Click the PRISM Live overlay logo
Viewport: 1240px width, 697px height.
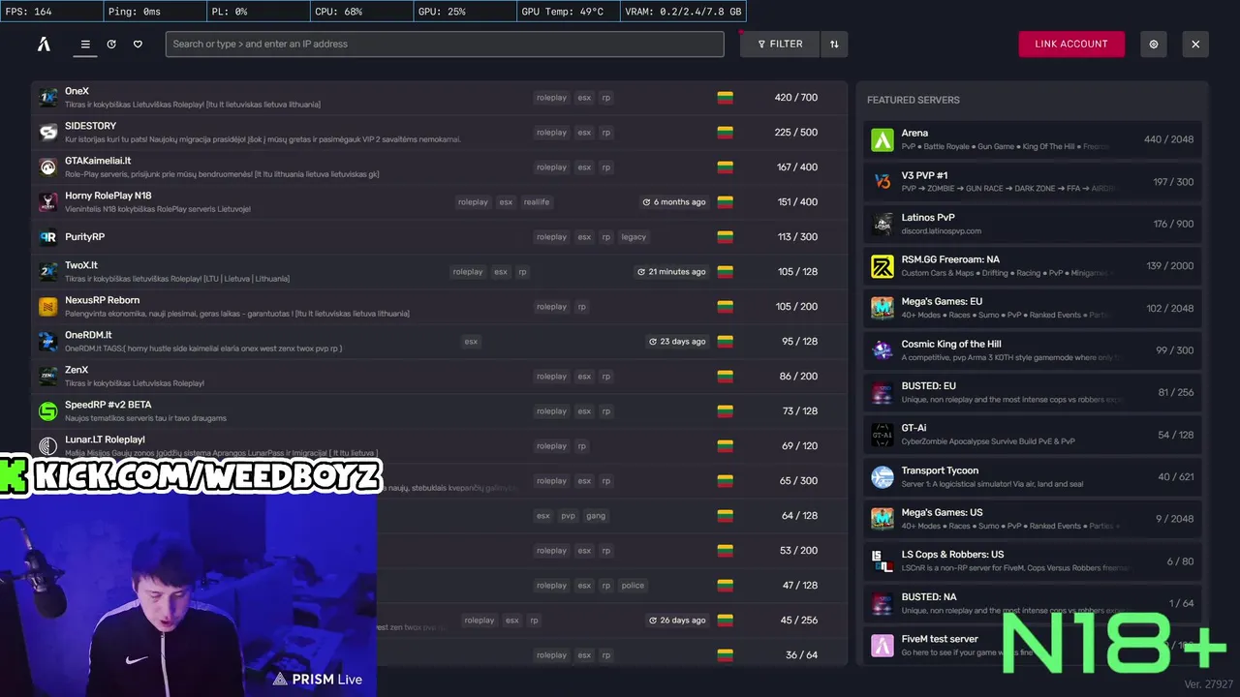click(318, 680)
